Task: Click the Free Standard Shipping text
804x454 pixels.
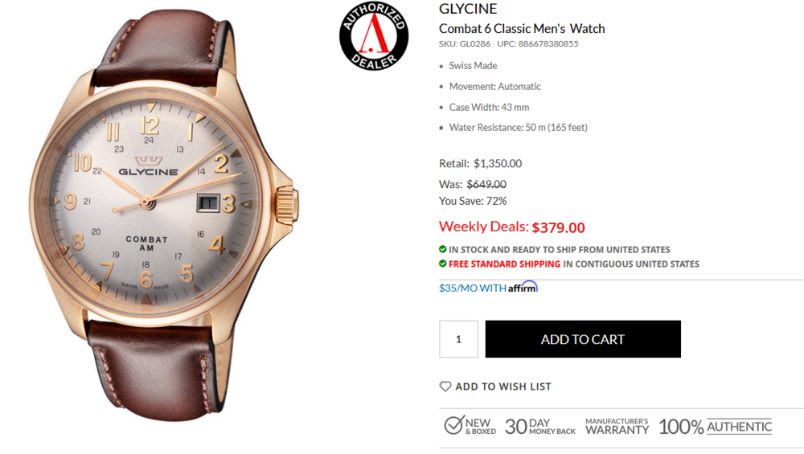Action: (505, 264)
